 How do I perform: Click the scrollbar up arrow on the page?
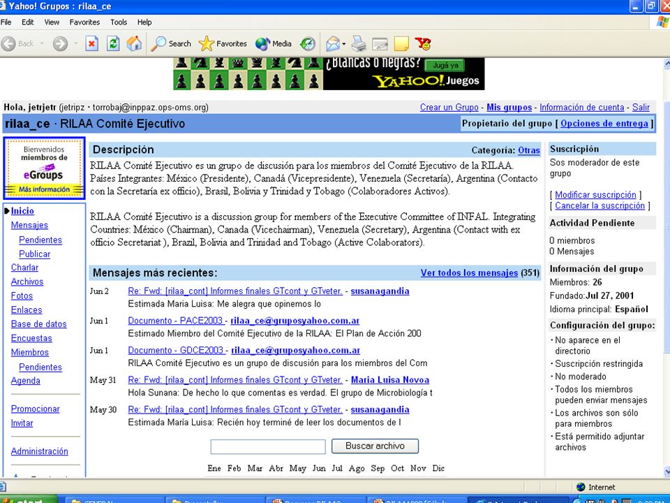point(667,64)
